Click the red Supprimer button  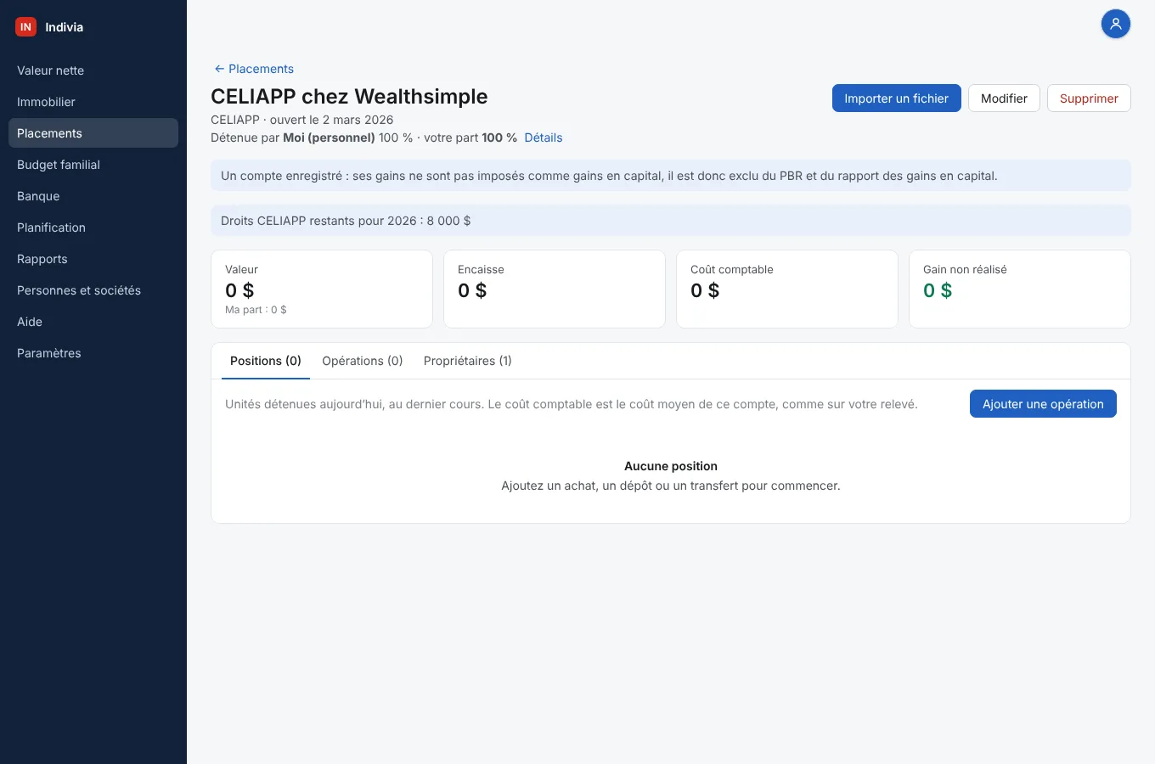click(x=1089, y=98)
